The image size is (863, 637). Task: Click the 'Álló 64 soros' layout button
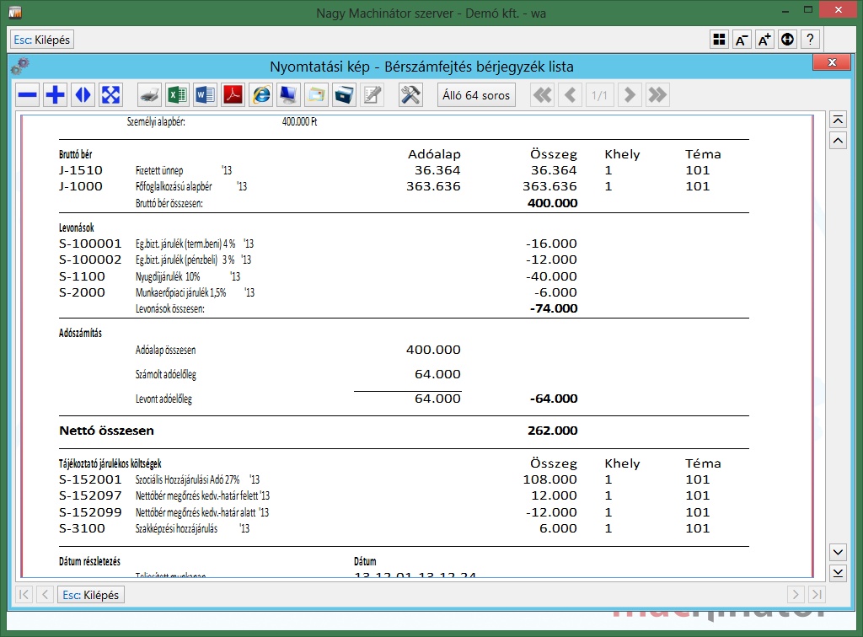(x=476, y=95)
